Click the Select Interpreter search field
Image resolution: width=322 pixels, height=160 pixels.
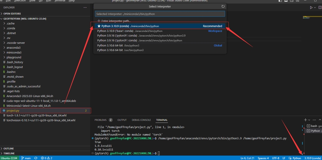160,14
